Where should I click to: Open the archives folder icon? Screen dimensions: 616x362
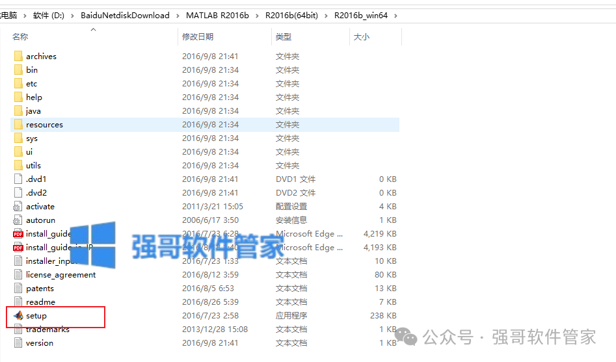click(18, 56)
